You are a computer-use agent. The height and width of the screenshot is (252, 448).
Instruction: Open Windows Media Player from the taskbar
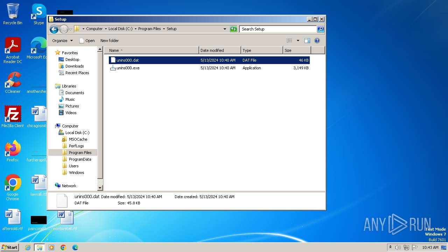pyautogui.click(x=51, y=247)
